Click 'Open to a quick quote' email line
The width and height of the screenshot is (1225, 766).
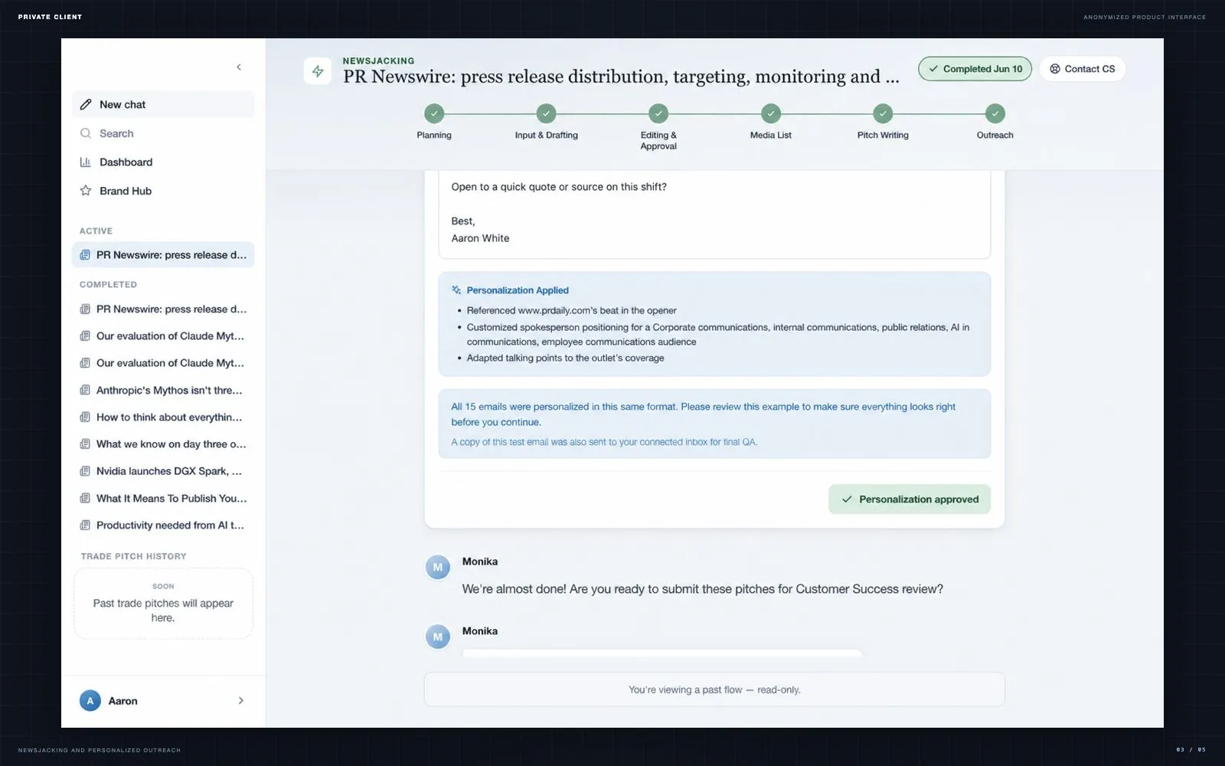(x=559, y=187)
